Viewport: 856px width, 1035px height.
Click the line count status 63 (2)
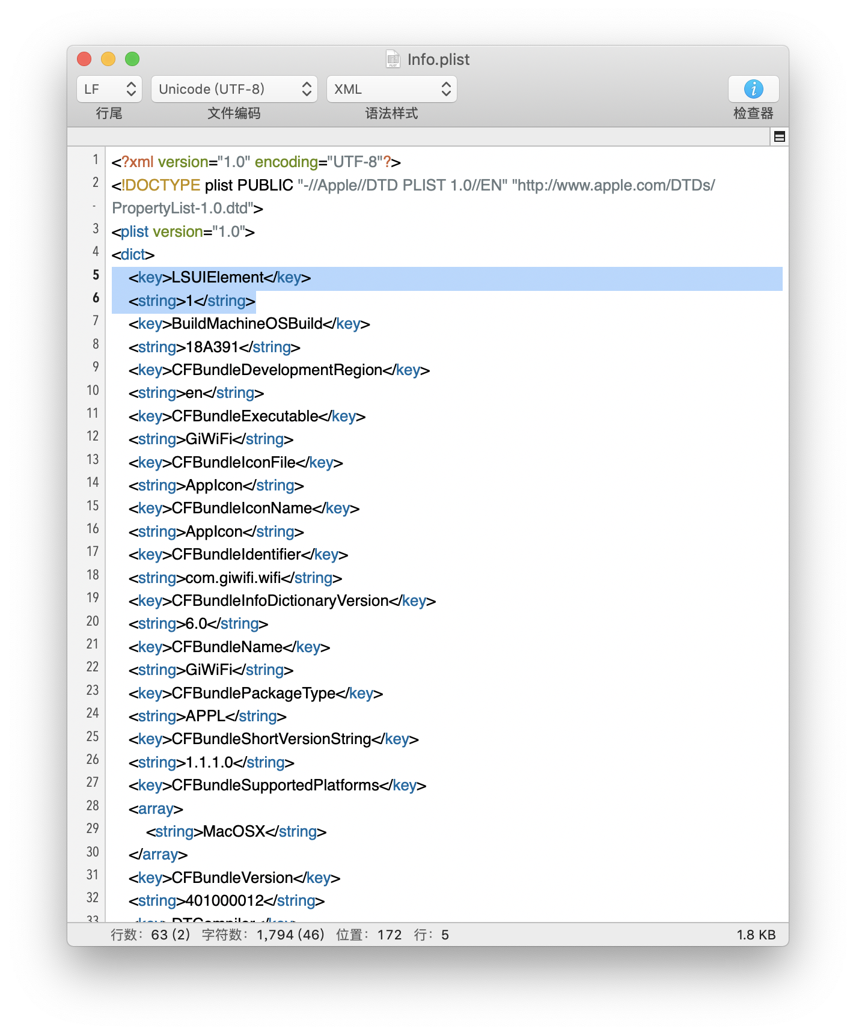point(171,935)
